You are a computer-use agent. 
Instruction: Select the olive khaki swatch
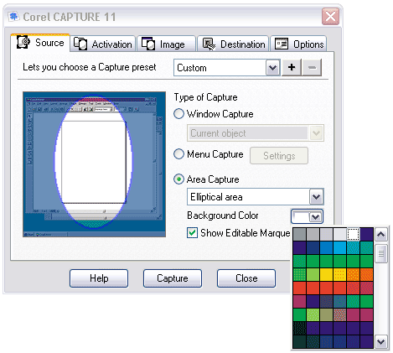[326, 314]
